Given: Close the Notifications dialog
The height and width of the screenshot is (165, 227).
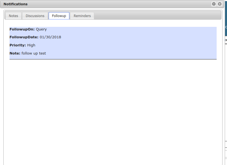Looking at the screenshot, I should [x=220, y=4].
